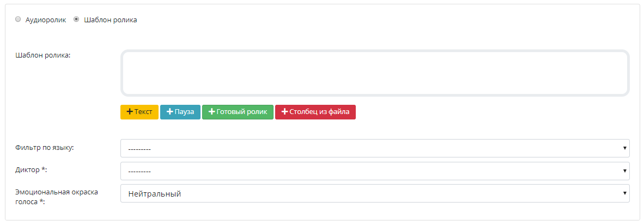Screen dimensions: 644x221
Task: Add Столбец из файла block
Action: coord(315,112)
